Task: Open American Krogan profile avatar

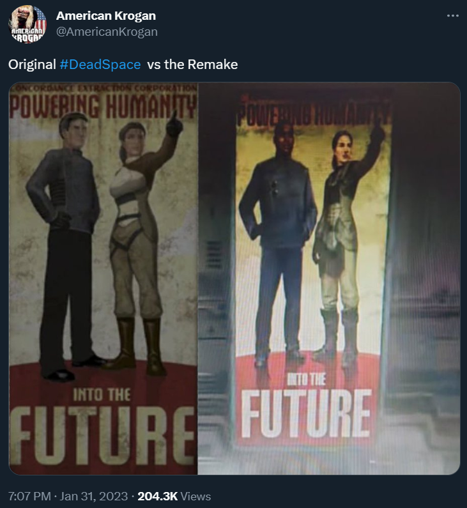Action: 27,24
